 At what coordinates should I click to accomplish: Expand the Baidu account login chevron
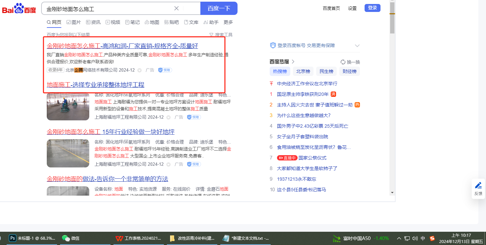[357, 46]
